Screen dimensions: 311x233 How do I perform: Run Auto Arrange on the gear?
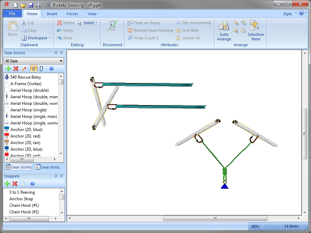click(x=224, y=31)
